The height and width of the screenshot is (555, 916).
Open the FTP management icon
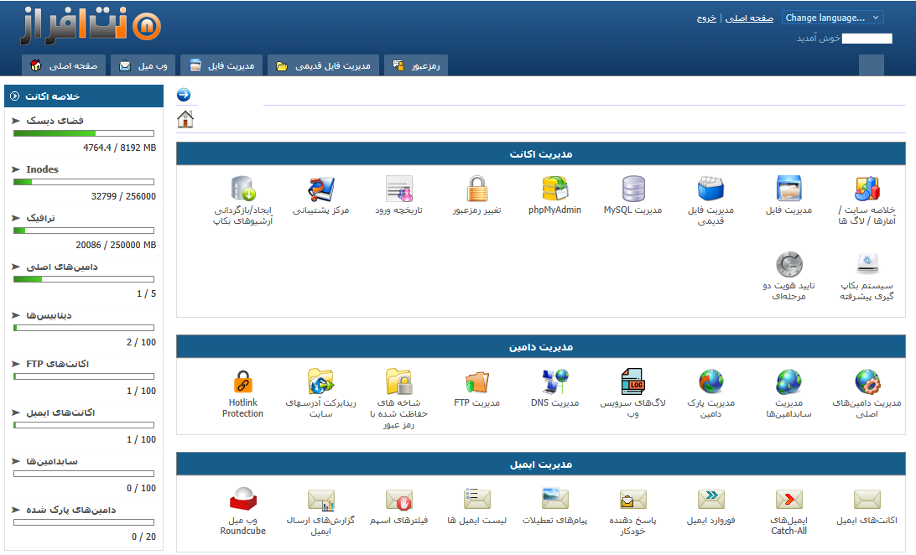476,382
